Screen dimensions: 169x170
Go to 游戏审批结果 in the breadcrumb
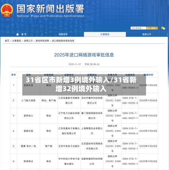[42, 41]
